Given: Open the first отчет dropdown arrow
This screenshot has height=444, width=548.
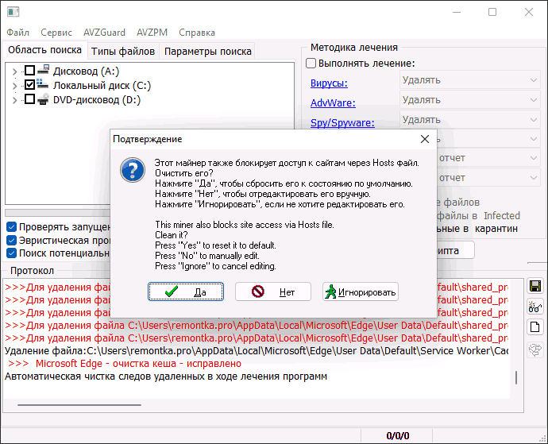Looking at the screenshot, I should 534,158.
